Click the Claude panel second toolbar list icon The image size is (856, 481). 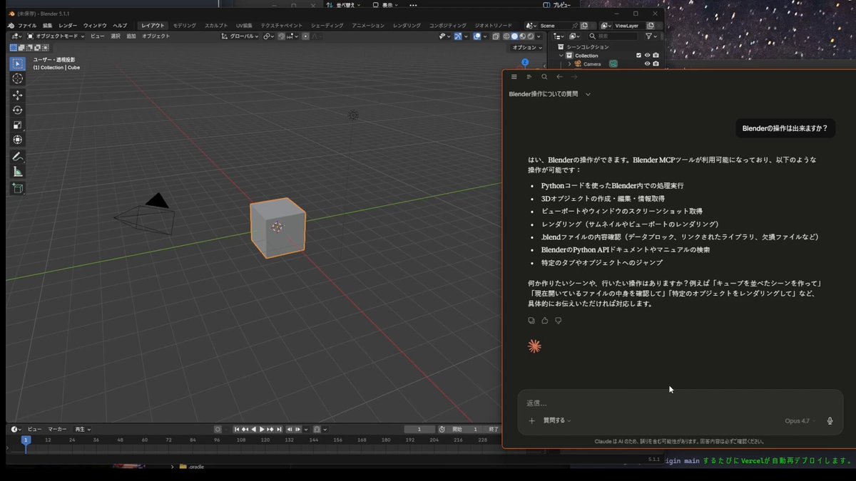pos(529,77)
